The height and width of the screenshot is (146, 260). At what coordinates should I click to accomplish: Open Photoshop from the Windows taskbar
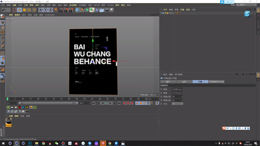coord(30,143)
